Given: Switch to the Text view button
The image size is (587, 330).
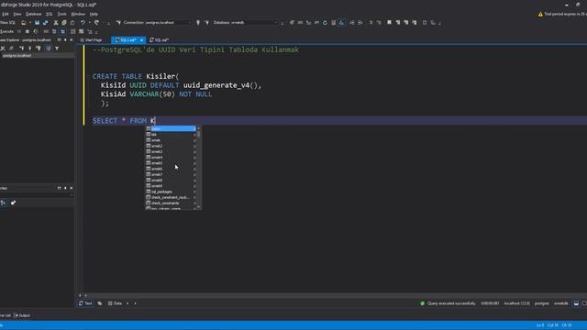Looking at the screenshot, I should pyautogui.click(x=85, y=303).
